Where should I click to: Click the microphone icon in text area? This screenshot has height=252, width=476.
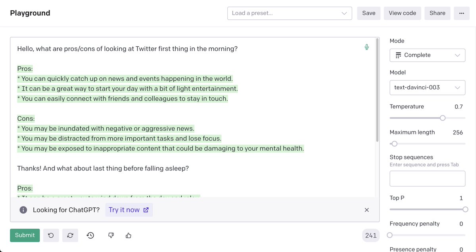367,47
